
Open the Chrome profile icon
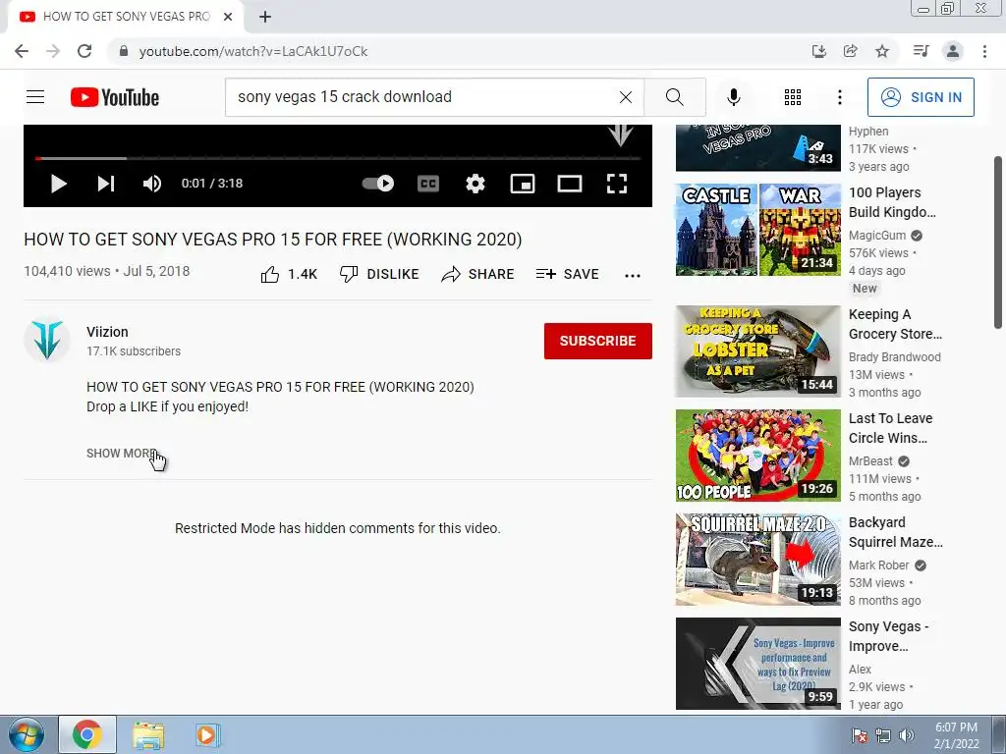click(953, 51)
